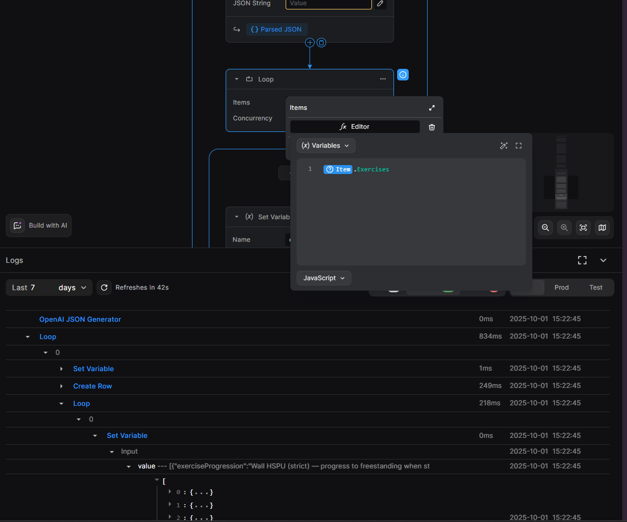
Task: Refresh the logs list
Action: click(x=104, y=288)
